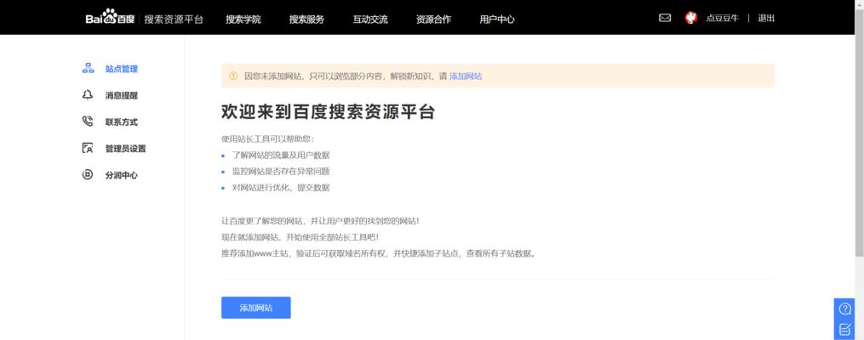Open 资源合作 menu
This screenshot has height=340, width=864.
[x=433, y=20]
